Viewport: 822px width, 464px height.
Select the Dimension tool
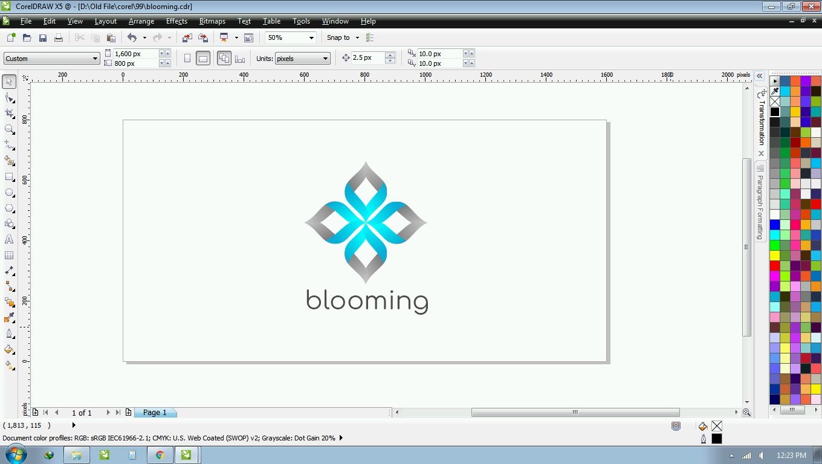9,271
